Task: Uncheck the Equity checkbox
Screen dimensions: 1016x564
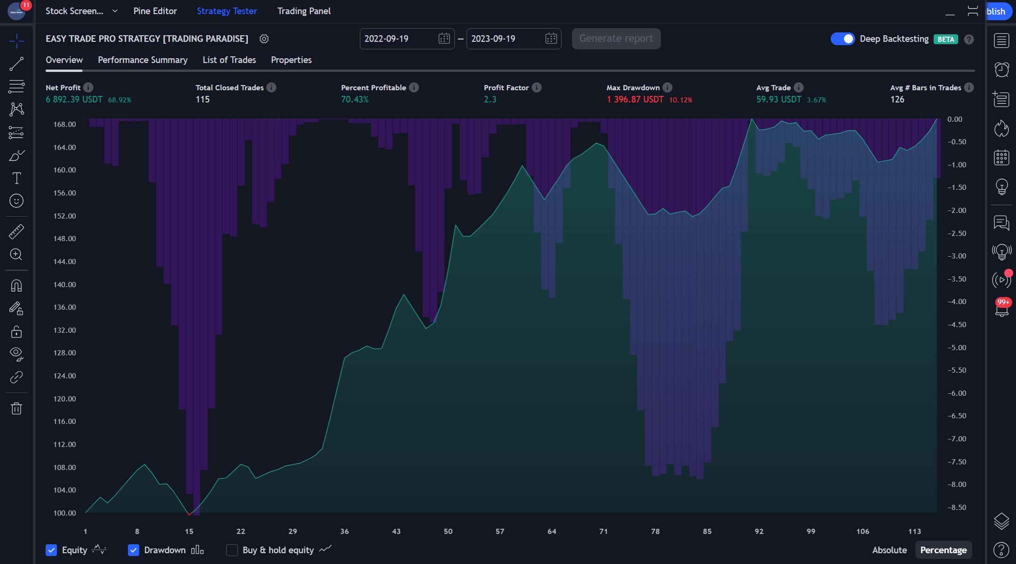Action: tap(51, 550)
